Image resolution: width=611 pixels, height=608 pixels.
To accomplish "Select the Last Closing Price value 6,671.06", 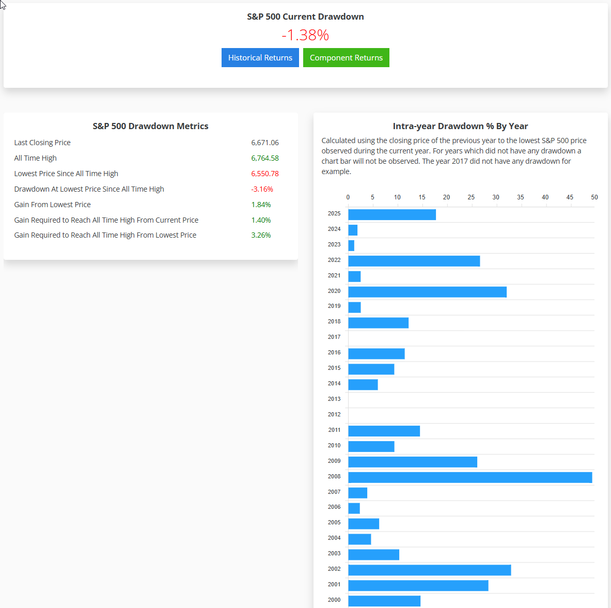I will [x=265, y=143].
